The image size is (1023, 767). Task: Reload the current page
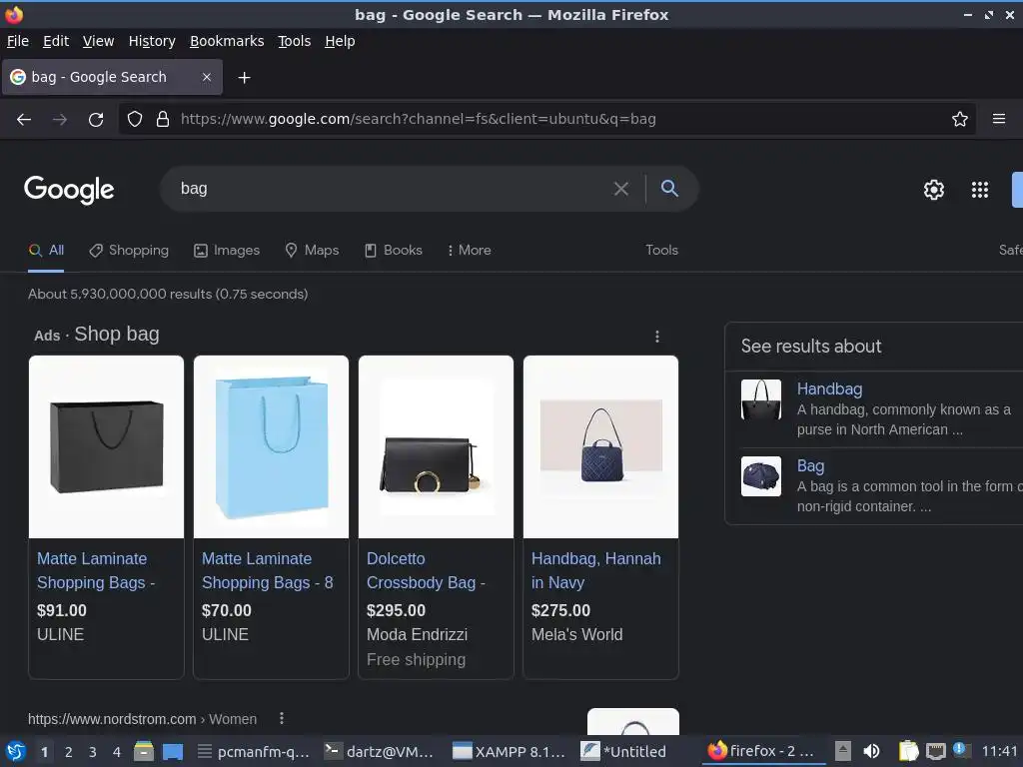pyautogui.click(x=96, y=120)
